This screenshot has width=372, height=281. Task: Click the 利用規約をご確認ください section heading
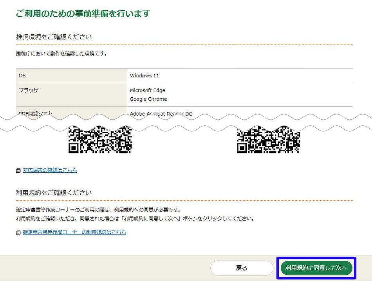54,193
